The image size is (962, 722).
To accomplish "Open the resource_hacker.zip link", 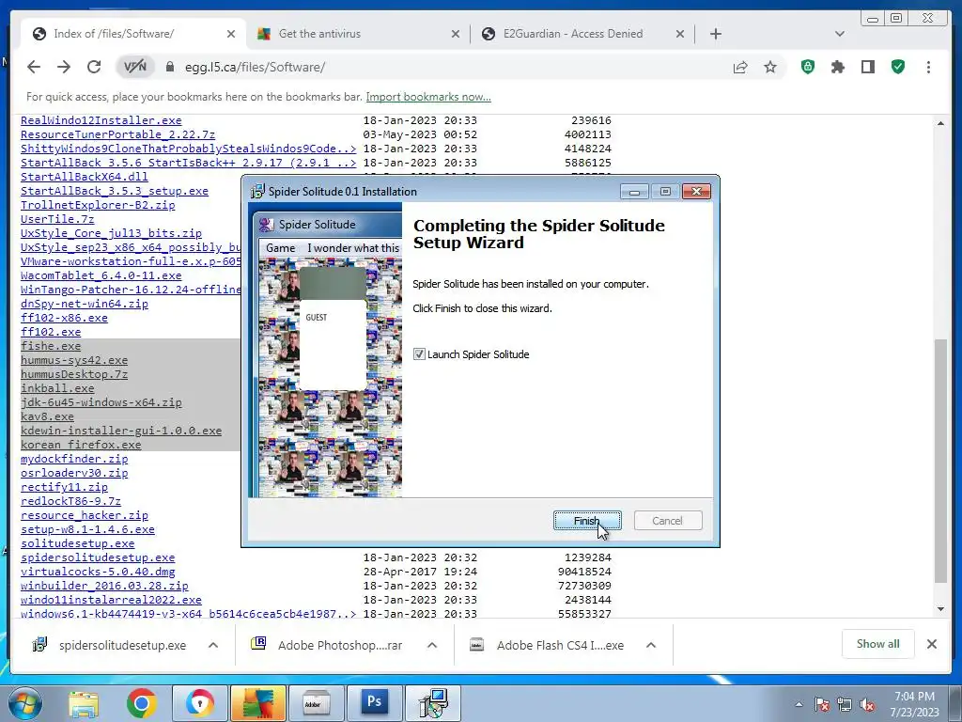I will click(84, 515).
